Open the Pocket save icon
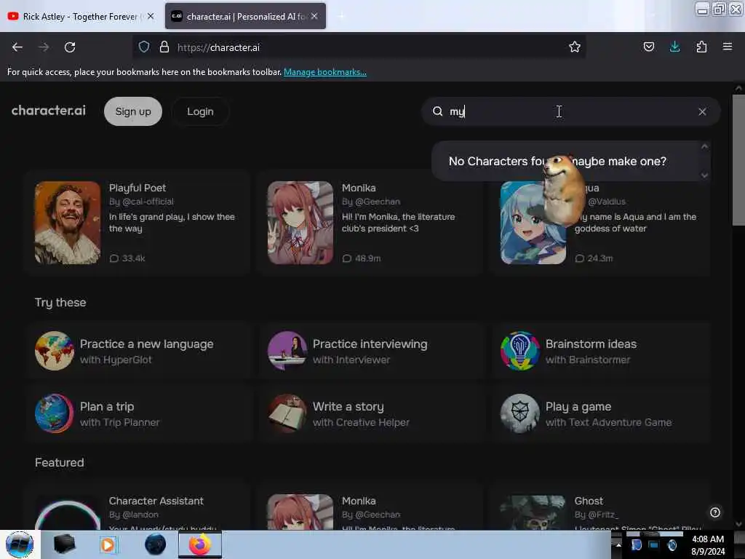Viewport: 745px width, 559px height. [648, 47]
